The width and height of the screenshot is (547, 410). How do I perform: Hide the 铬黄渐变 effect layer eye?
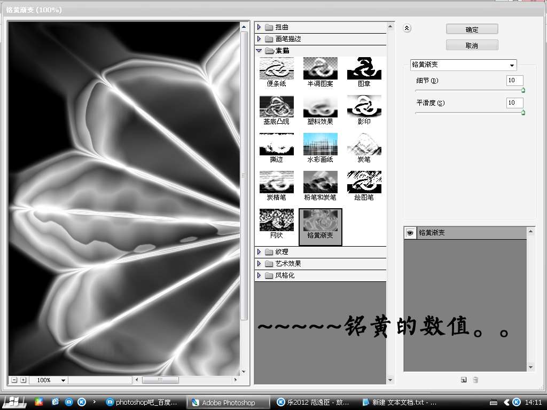click(x=410, y=233)
